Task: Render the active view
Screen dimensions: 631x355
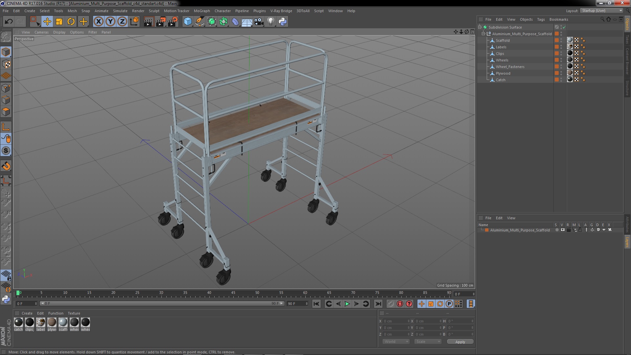Action: [149, 22]
